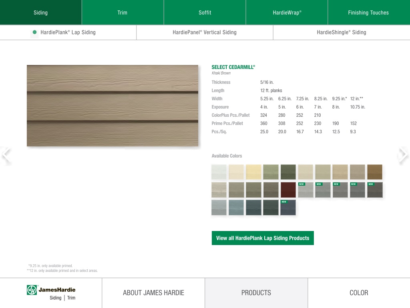
Task: Choose the white swatch in first row
Action: 219,172
